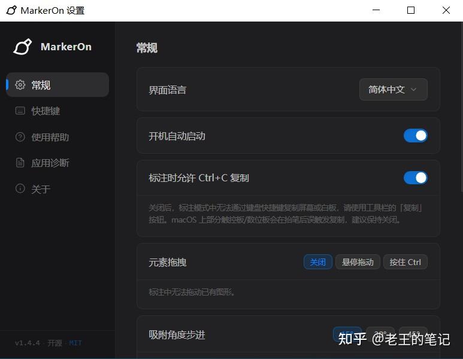Click the 常规 page heading
The width and height of the screenshot is (463, 359).
147,48
